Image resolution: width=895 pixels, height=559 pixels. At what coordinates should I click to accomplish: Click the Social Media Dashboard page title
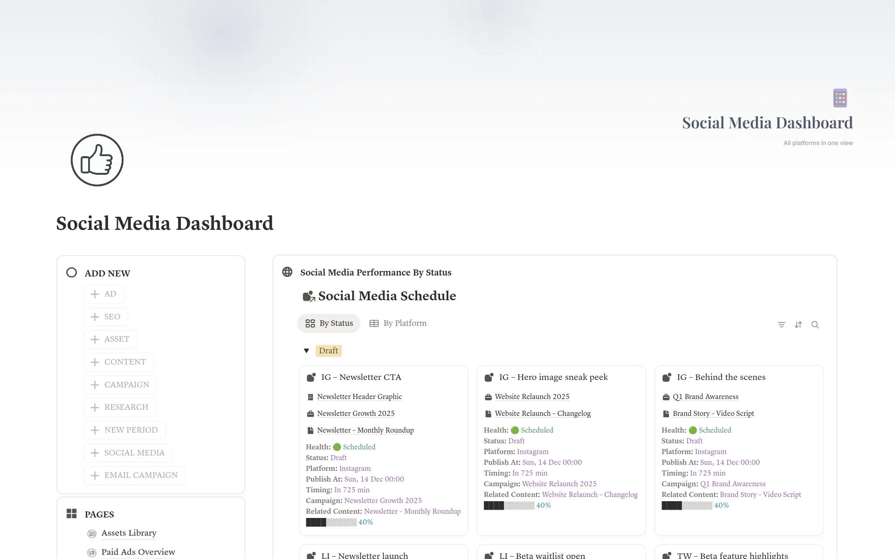(165, 223)
